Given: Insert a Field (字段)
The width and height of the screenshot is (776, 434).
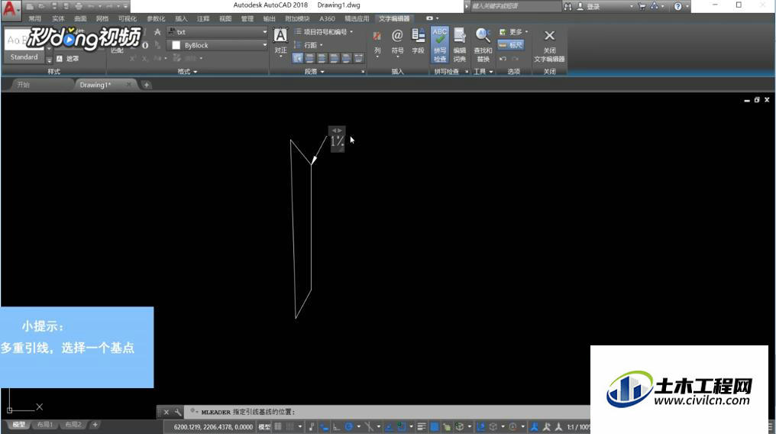Looking at the screenshot, I should click(x=419, y=41).
